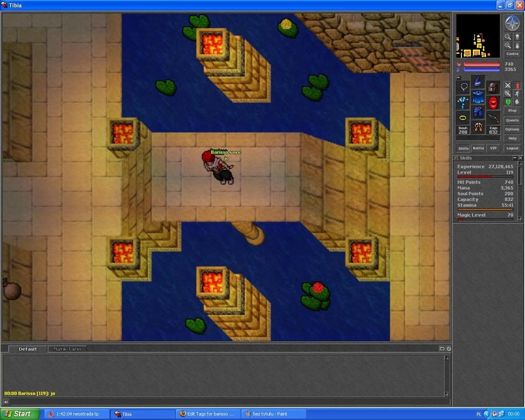Screen dimensions: 525x420
Task: Switch to Edit Tags for barisso taskbar window
Action: click(x=209, y=414)
